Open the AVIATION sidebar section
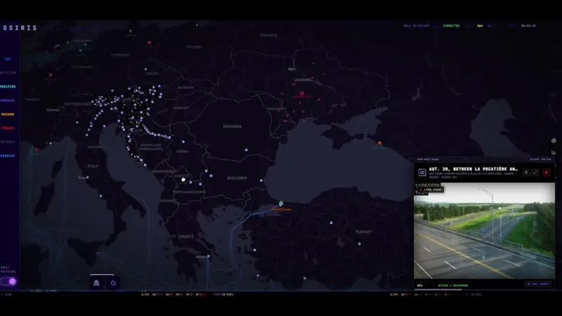The image size is (562, 316). click(x=8, y=73)
